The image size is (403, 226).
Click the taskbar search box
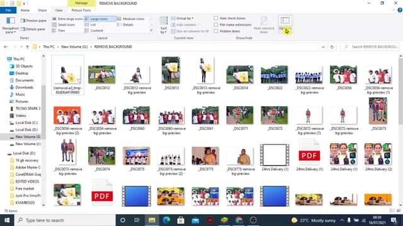pos(65,220)
